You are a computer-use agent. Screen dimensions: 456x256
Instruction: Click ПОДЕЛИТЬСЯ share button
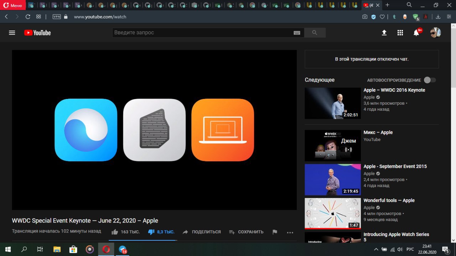tap(202, 232)
